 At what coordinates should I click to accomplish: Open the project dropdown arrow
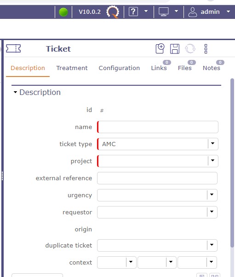pyautogui.click(x=212, y=161)
